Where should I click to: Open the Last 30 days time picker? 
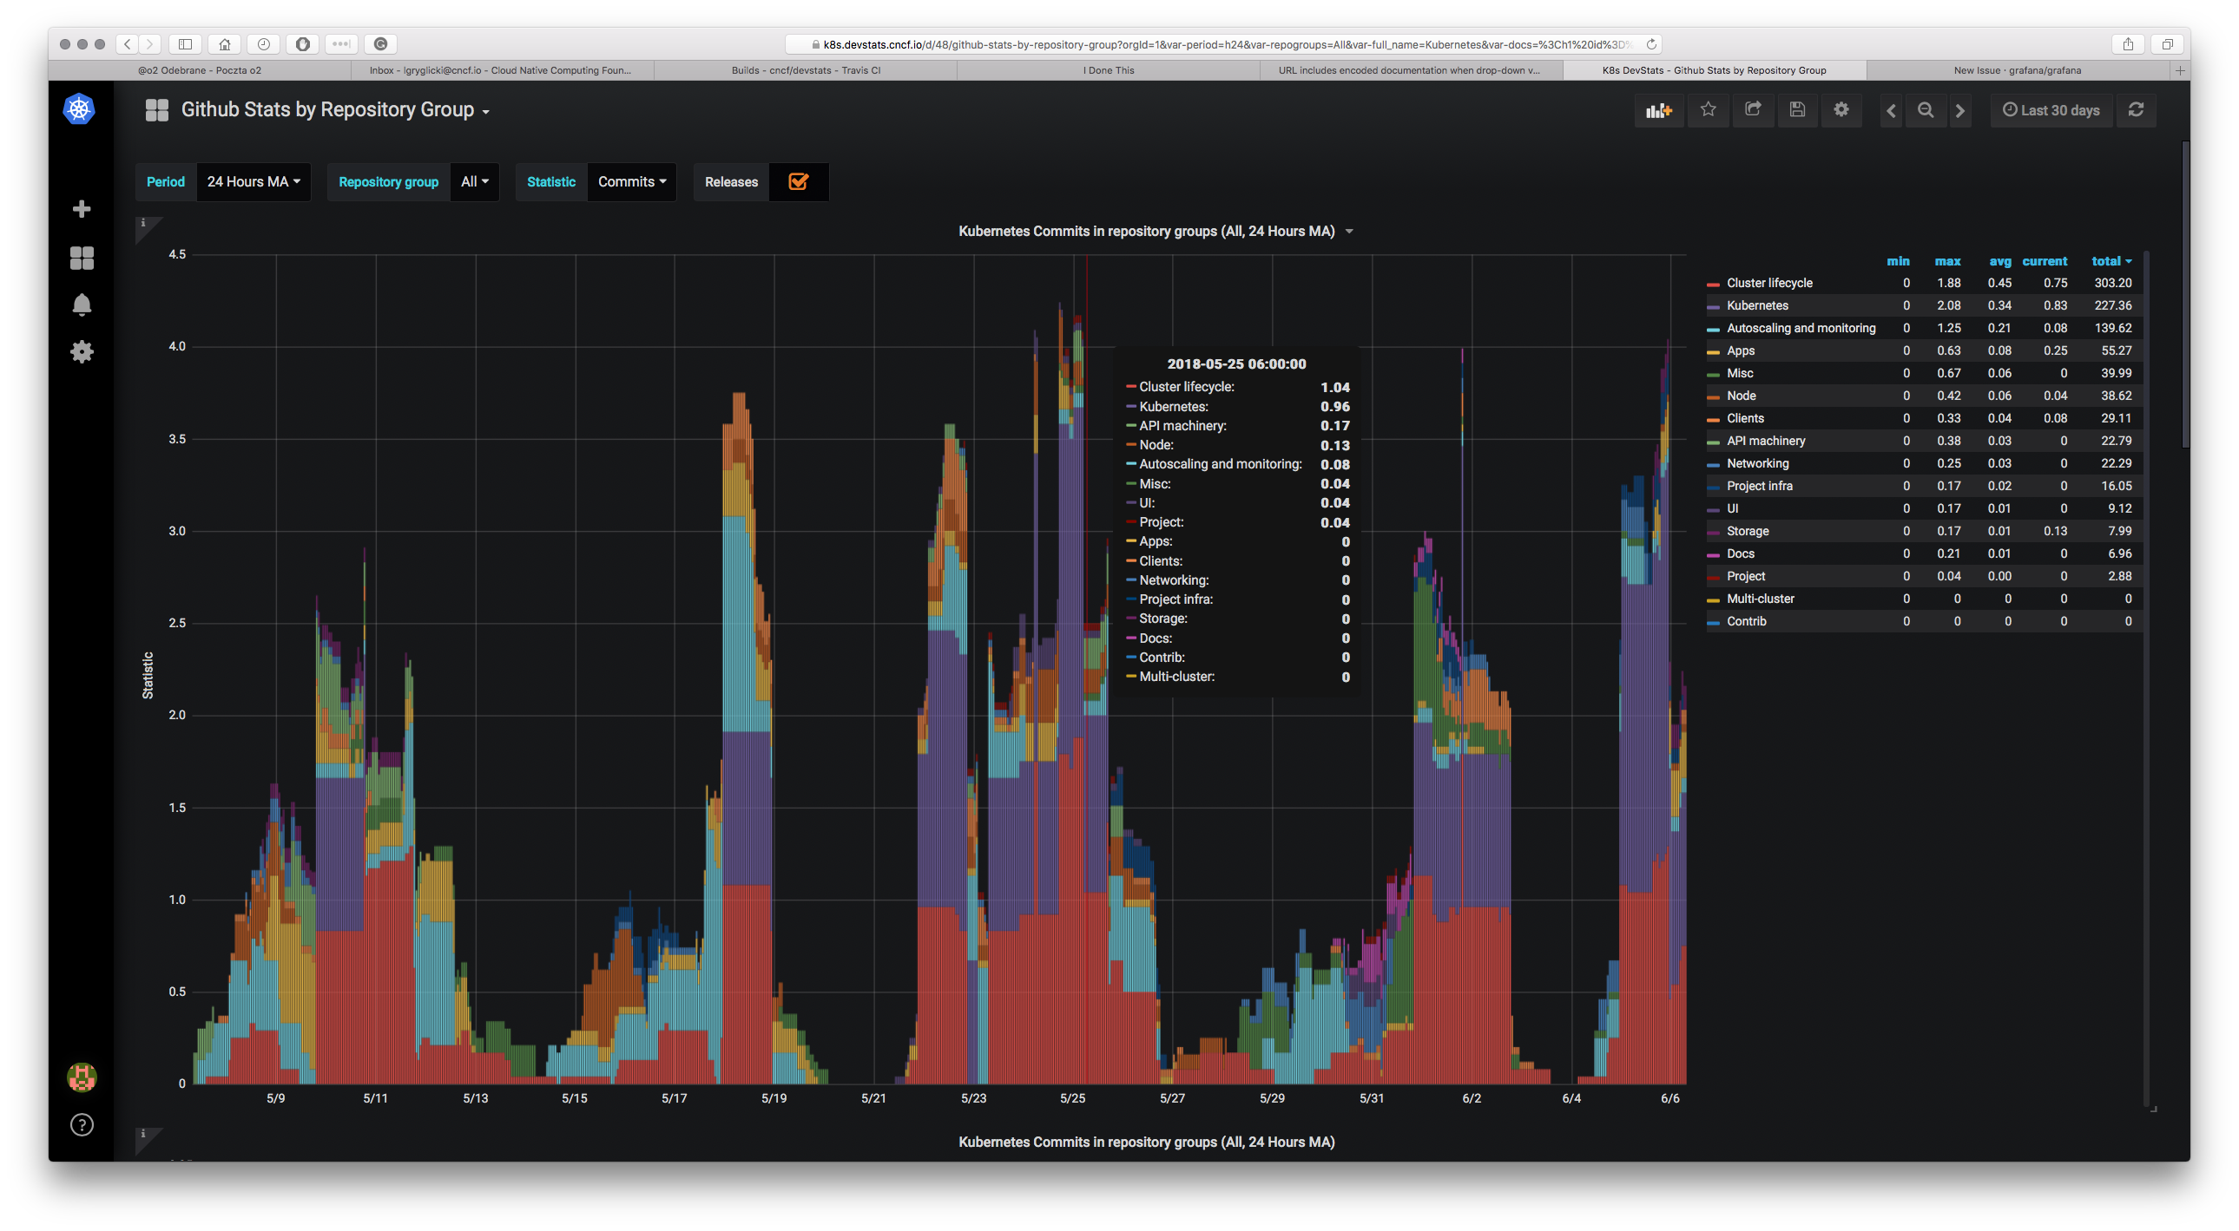point(2051,110)
